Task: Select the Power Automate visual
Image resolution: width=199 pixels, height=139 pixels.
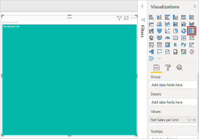Action: [151, 59]
